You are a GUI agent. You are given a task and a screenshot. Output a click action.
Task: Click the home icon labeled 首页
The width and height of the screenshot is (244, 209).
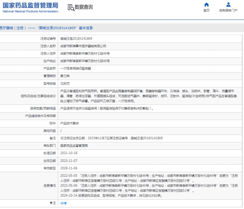[x=206, y=5]
